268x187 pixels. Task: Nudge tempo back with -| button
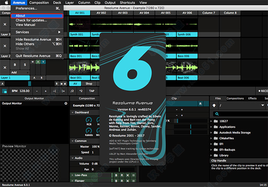click(54, 91)
